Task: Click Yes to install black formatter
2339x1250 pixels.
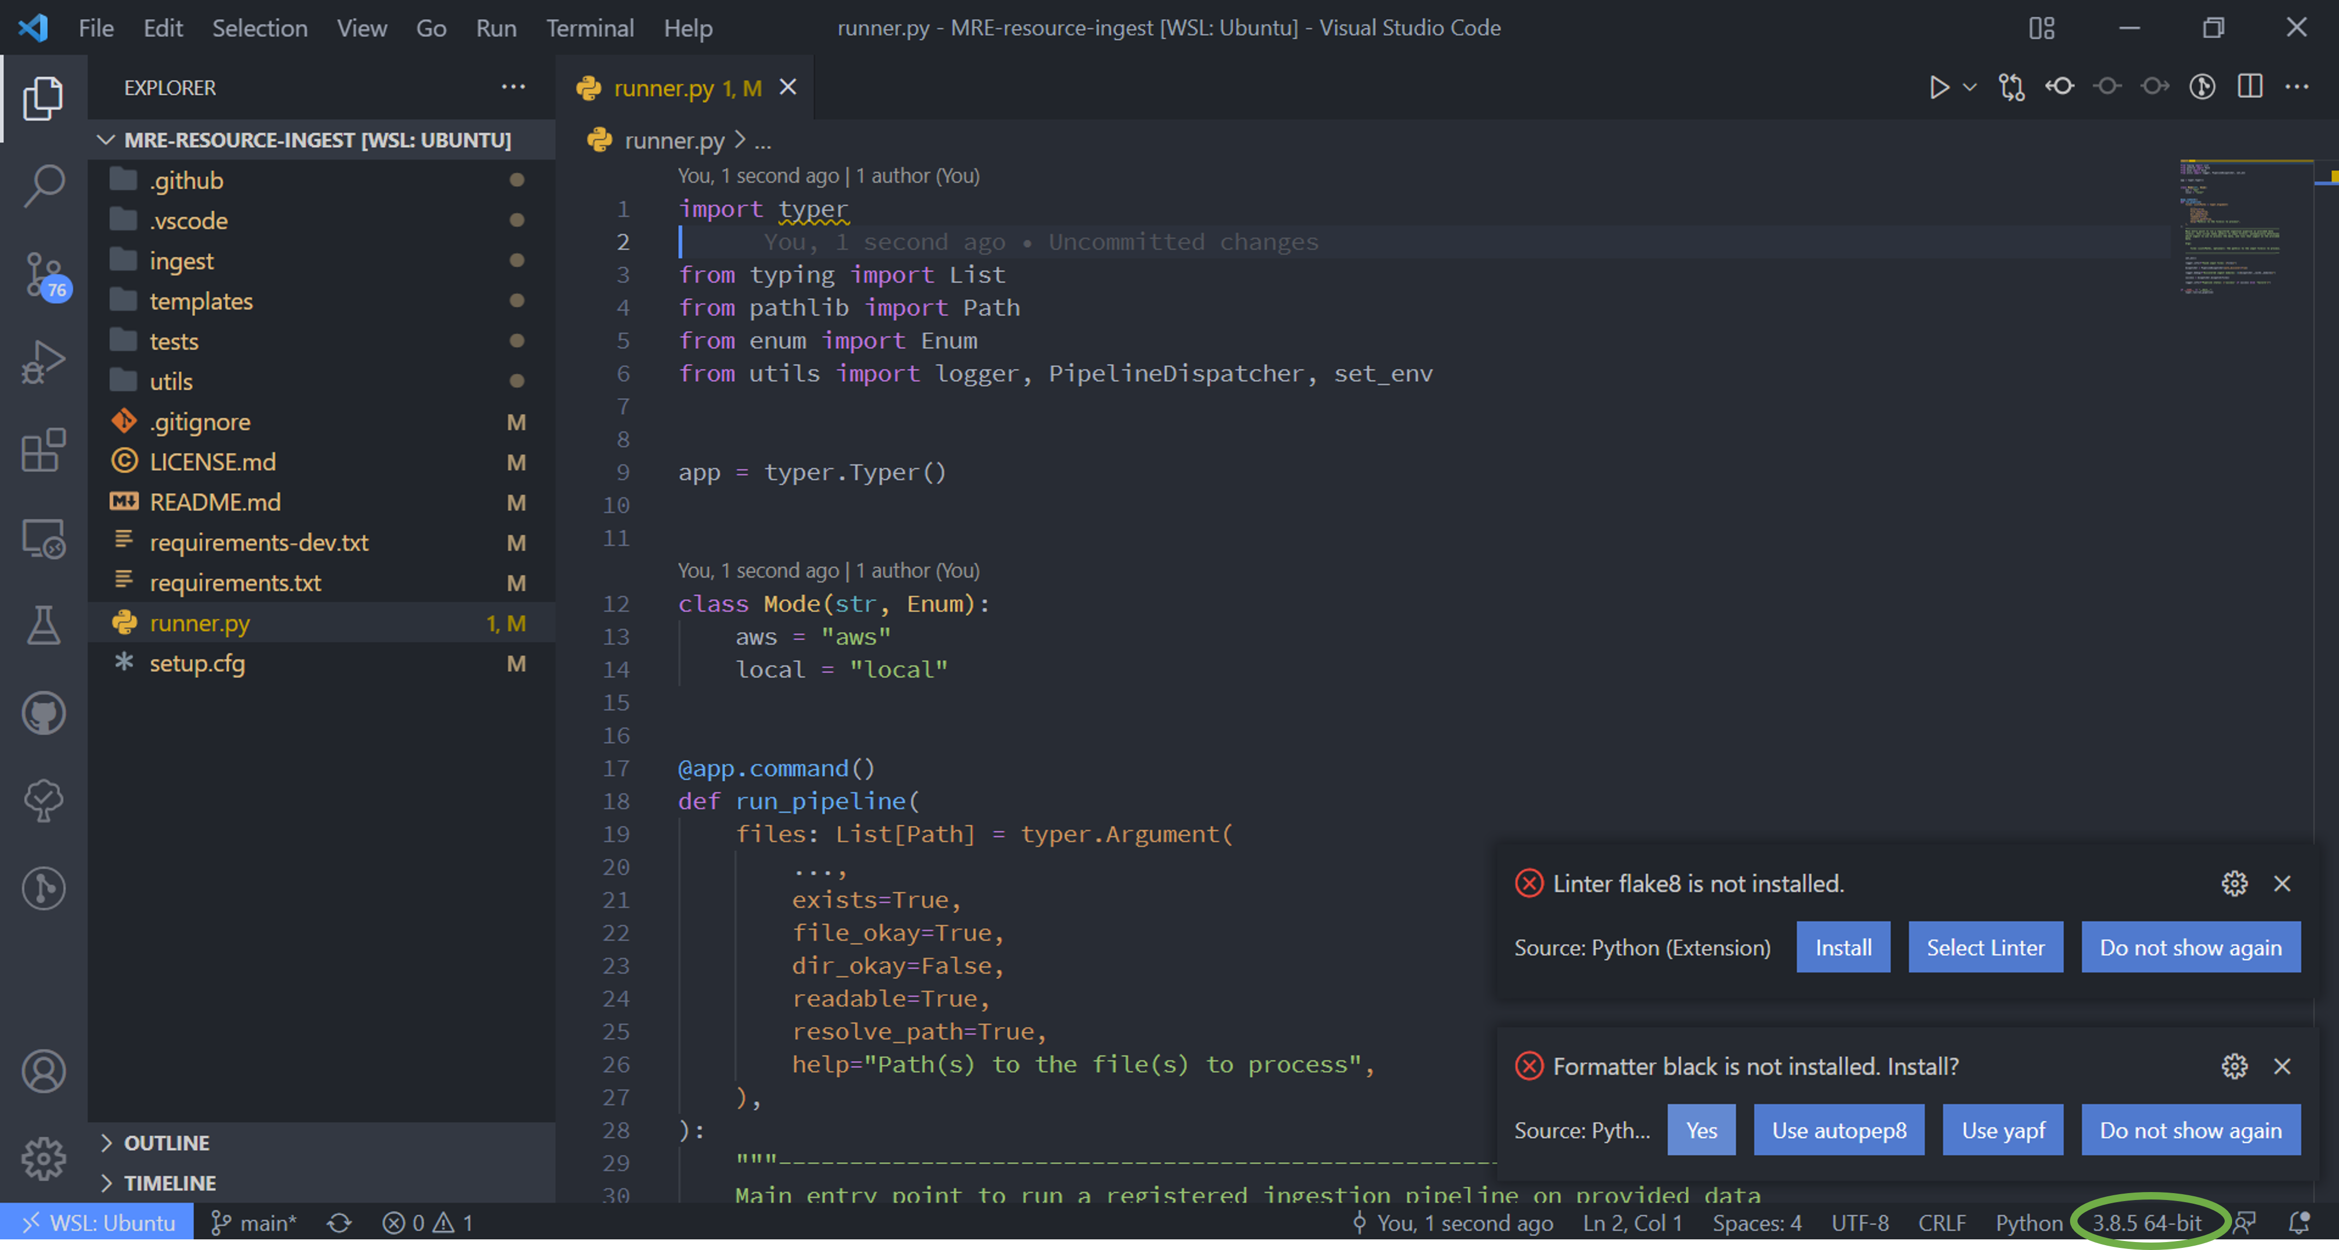Action: click(1701, 1130)
